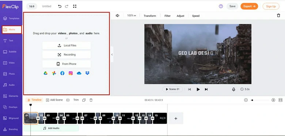Viewport: 285px width, 136px height.
Task: Enter fullscreen preview mode
Action: pyautogui.click(x=75, y=6)
